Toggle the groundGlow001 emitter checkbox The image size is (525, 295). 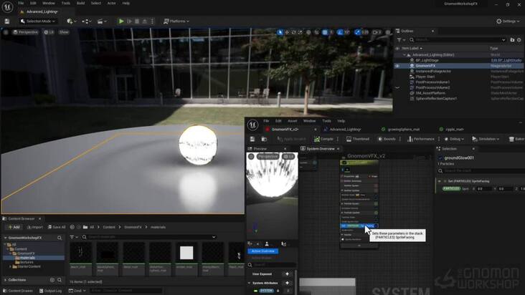(440, 158)
